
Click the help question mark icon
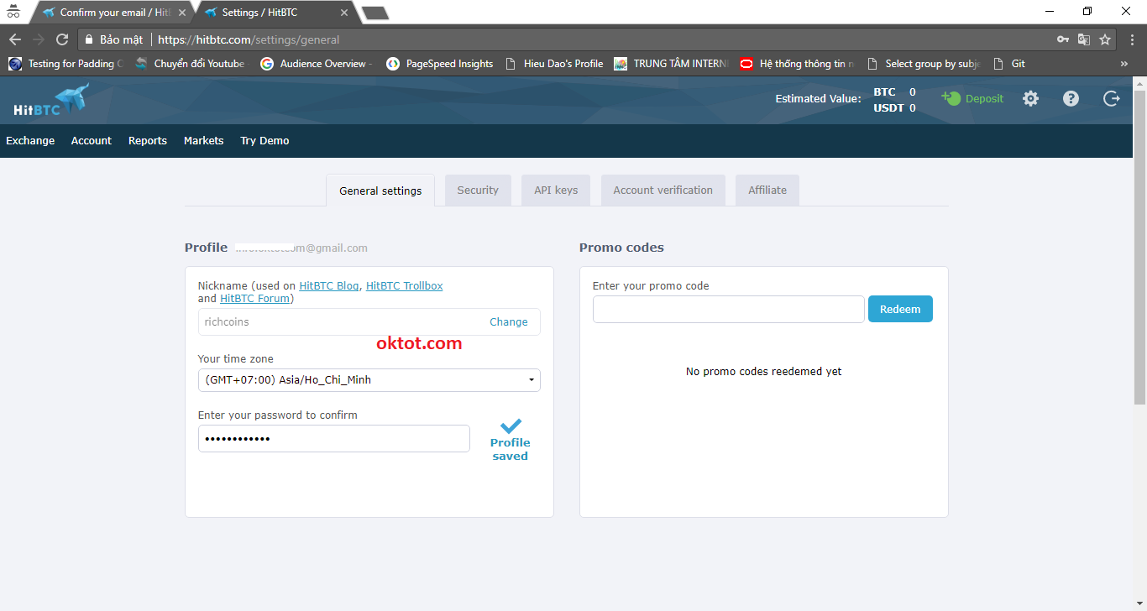click(x=1071, y=99)
